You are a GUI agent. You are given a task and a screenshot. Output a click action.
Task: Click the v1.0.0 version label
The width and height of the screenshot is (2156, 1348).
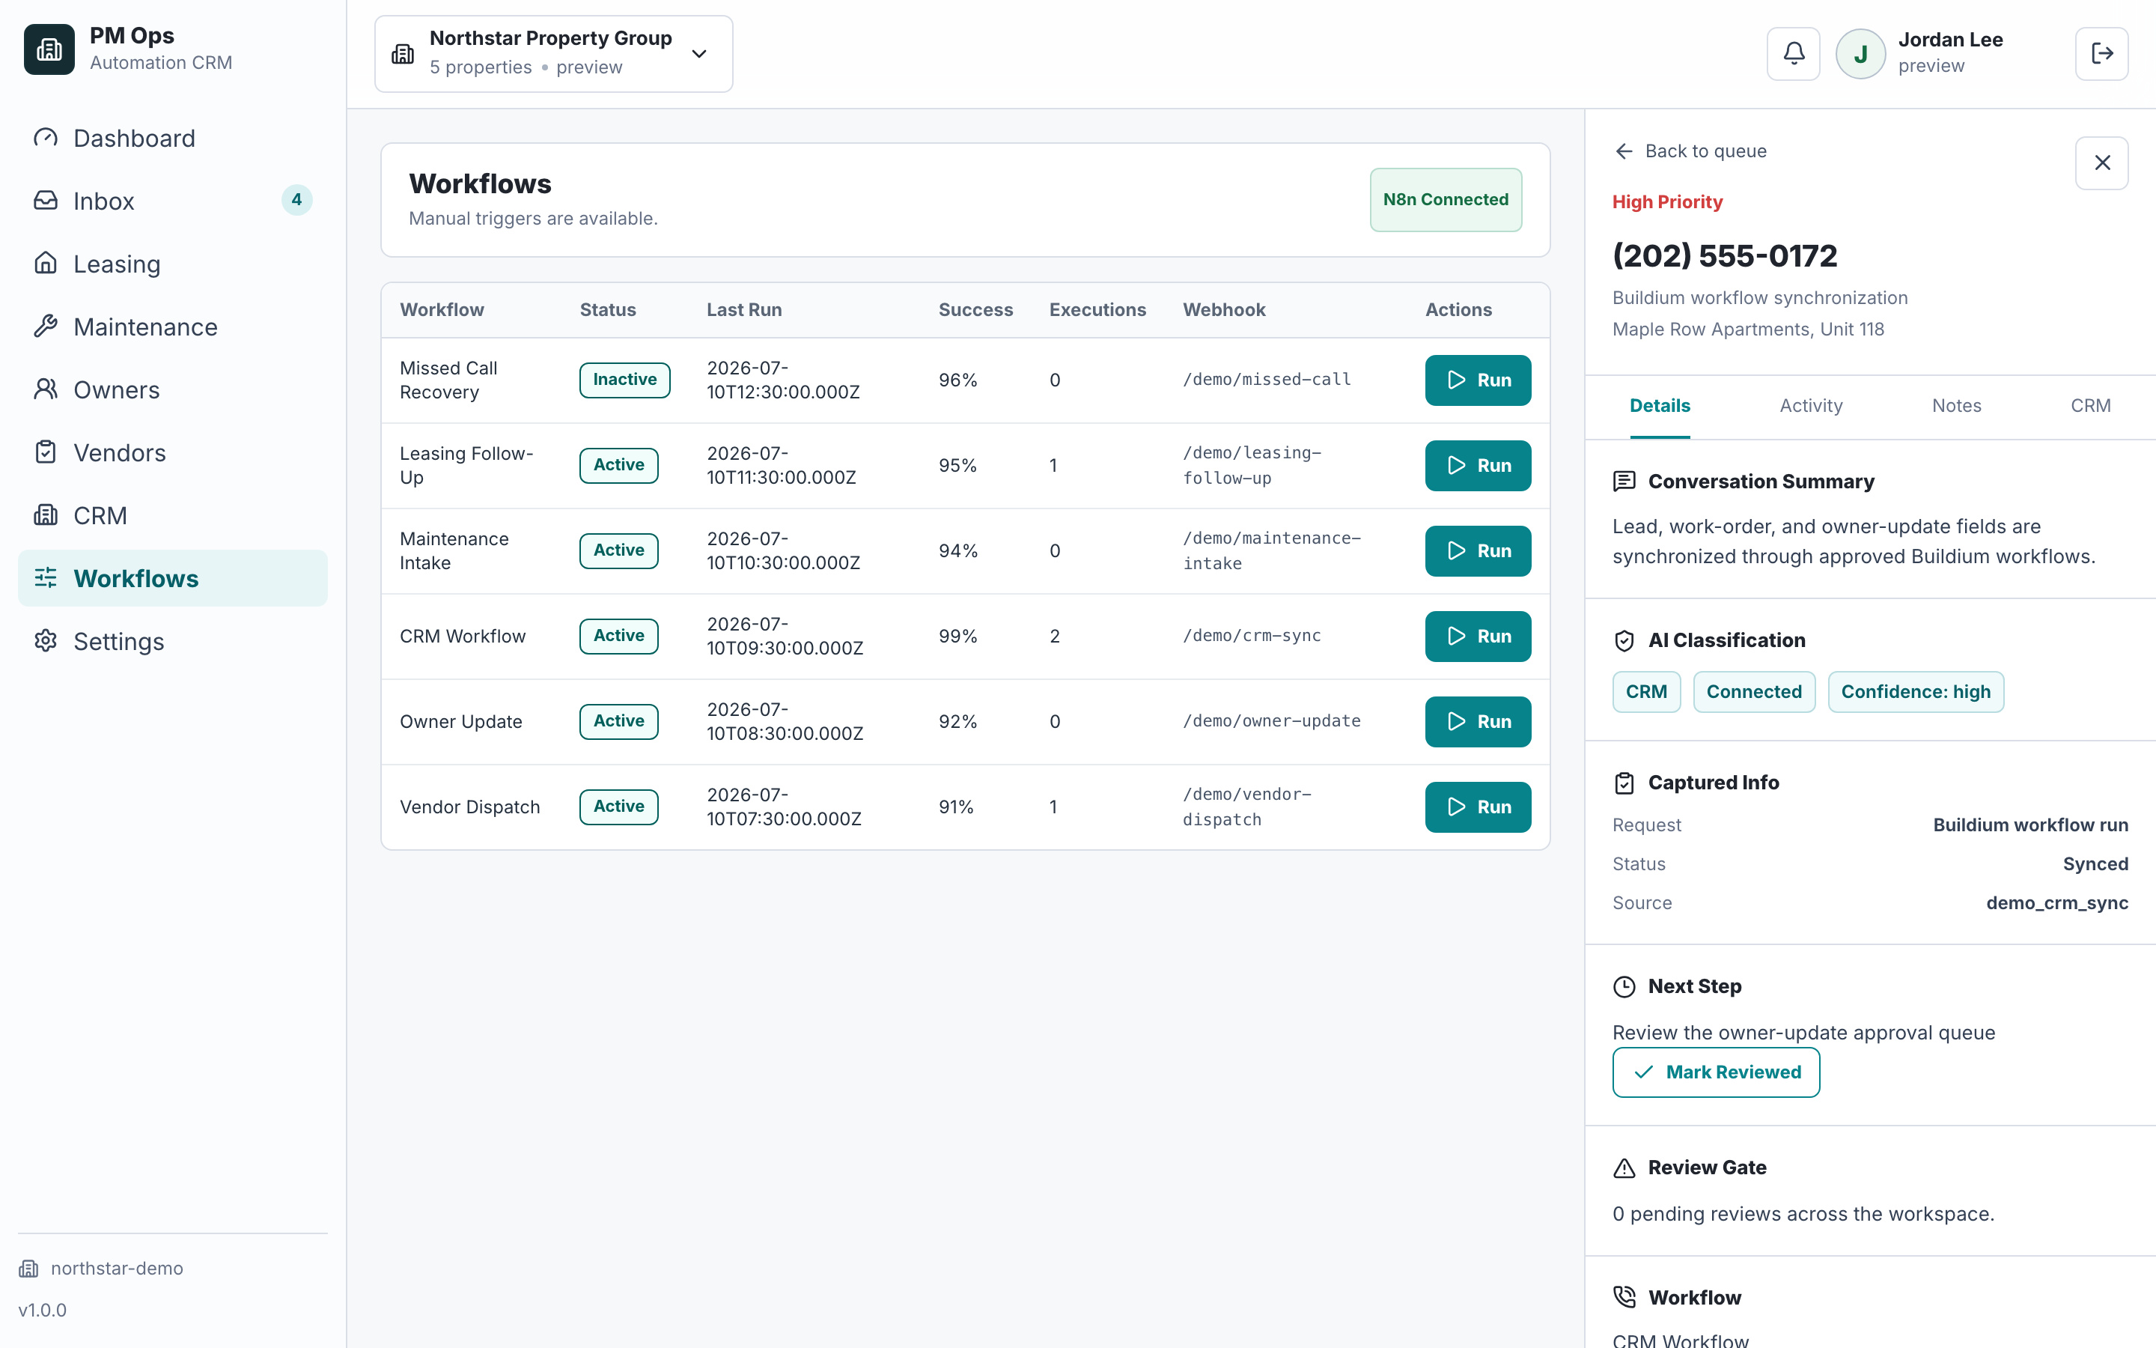click(43, 1311)
